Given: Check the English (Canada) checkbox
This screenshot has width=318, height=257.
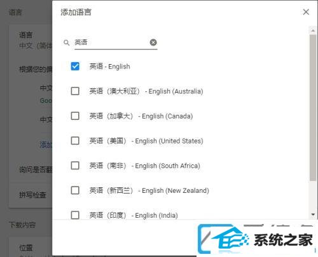Looking at the screenshot, I should (75, 116).
